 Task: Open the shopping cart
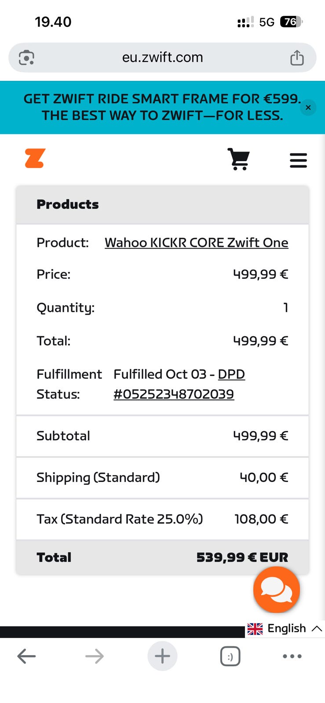[239, 159]
